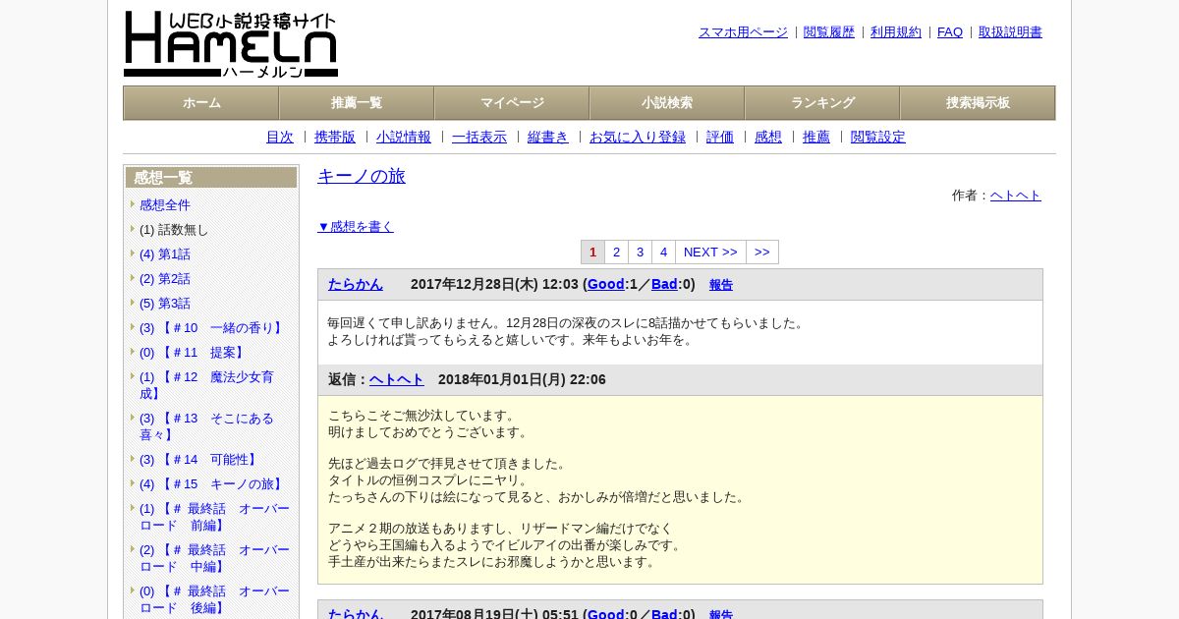
Task: Go to page 2 of comments
Action: 616,252
